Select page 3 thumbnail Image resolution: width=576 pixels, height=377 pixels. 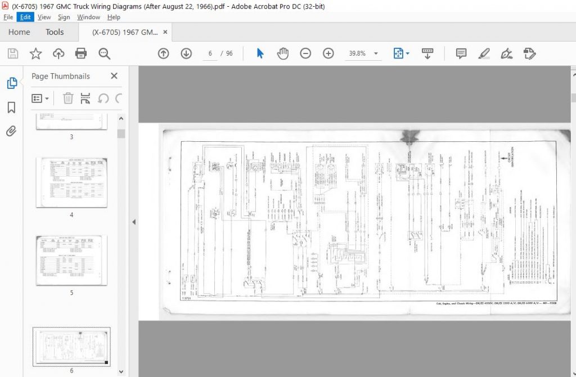71,122
